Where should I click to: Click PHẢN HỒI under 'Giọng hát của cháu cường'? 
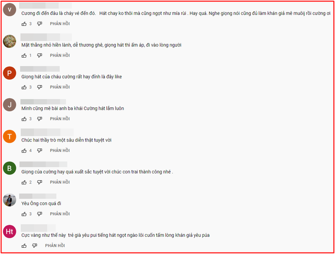click(60, 87)
